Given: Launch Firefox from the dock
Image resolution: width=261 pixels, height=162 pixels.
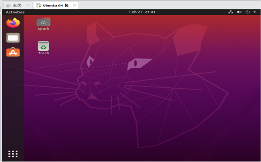Looking at the screenshot, I should (13, 23).
